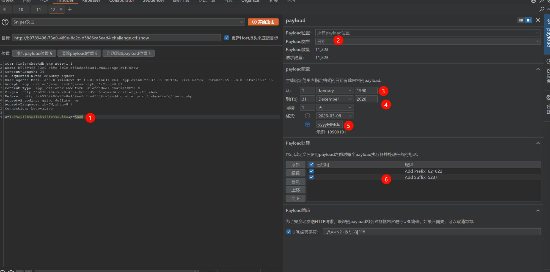Disable the URL-encode characters checkbox

(x=288, y=232)
